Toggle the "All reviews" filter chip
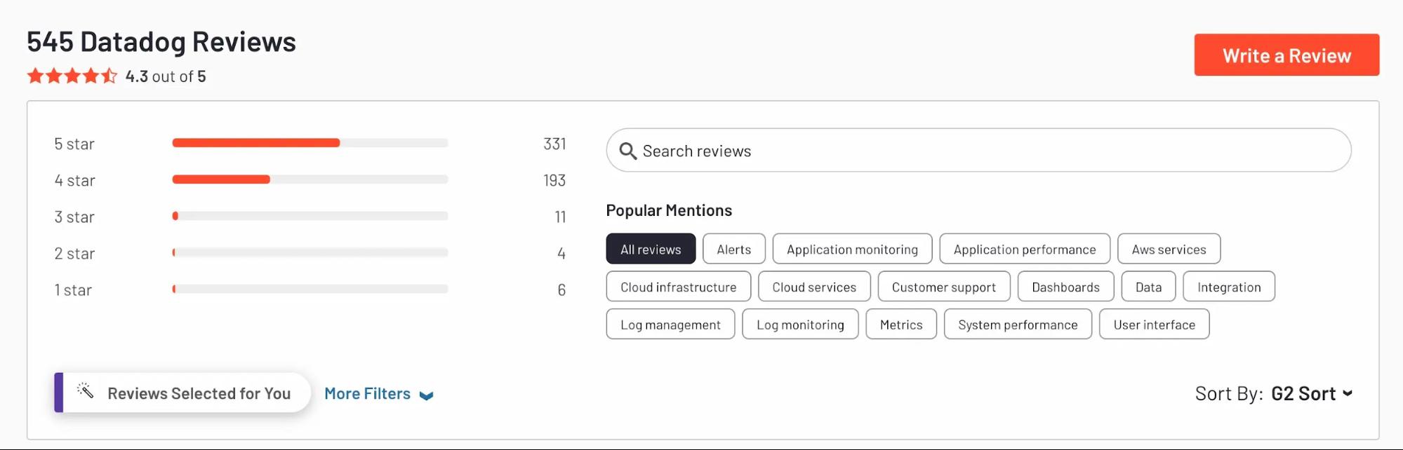The image size is (1403, 450). click(x=651, y=249)
